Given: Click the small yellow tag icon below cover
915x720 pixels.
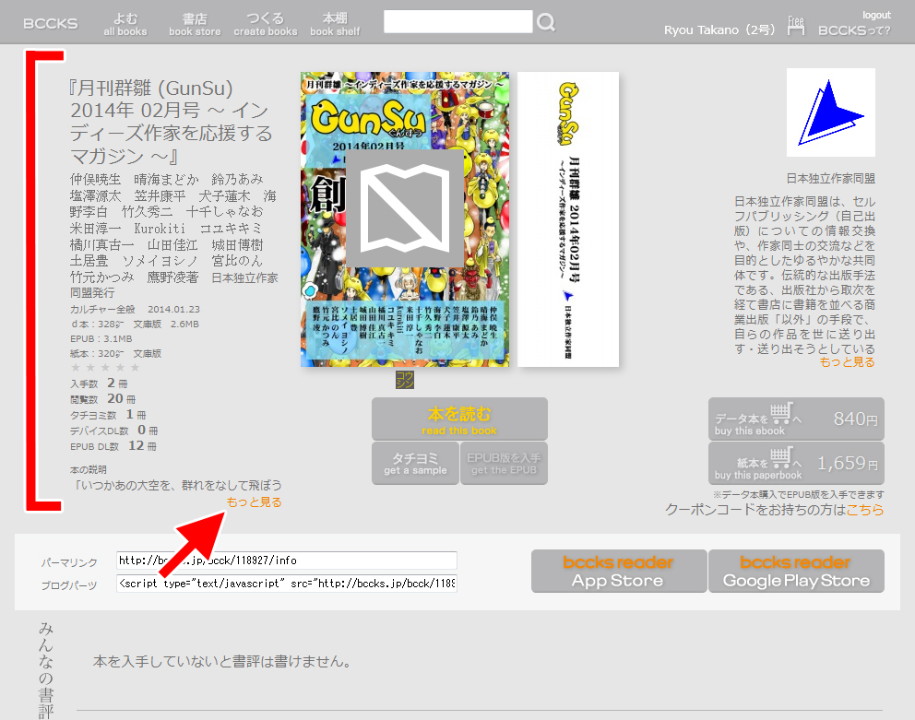Looking at the screenshot, I should coord(404,380).
